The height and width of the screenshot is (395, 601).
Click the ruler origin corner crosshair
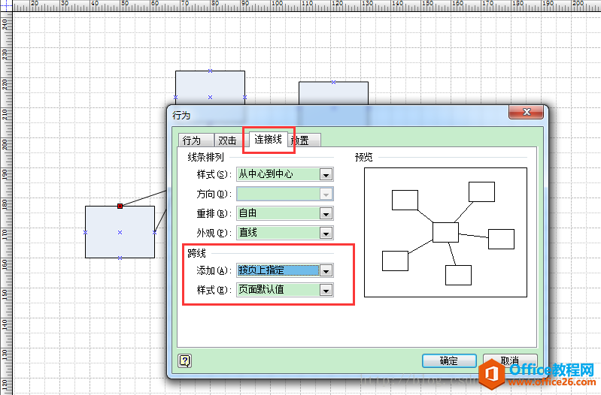[6, 5]
